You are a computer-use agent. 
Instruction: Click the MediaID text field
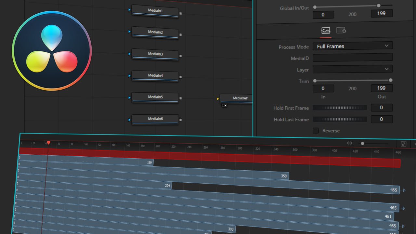(353, 58)
